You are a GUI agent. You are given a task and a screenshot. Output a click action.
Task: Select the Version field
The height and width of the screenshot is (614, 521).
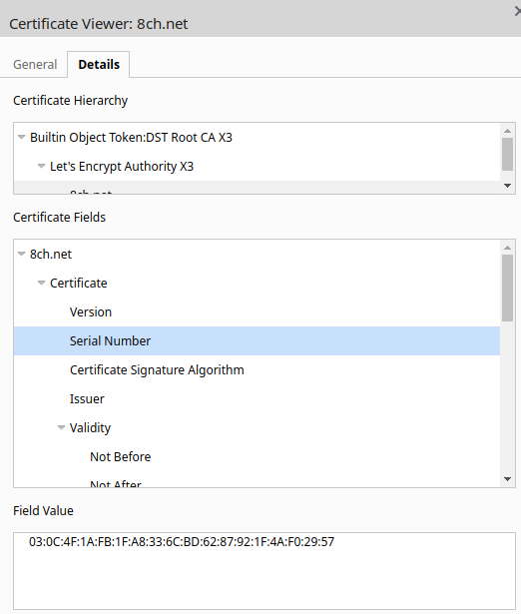(x=257, y=312)
